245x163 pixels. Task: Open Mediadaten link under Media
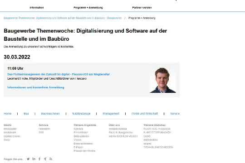tap(10, 129)
